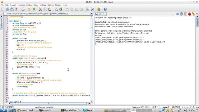
Task: Copy the selection to the clipboard
Action: pyautogui.click(x=45, y=9)
